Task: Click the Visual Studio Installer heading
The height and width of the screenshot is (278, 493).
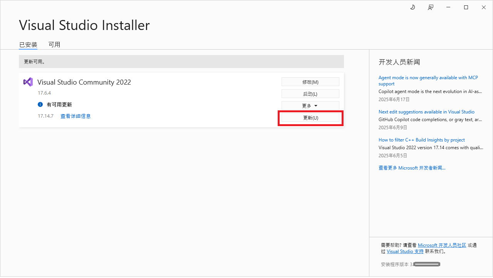Action: [x=84, y=25]
